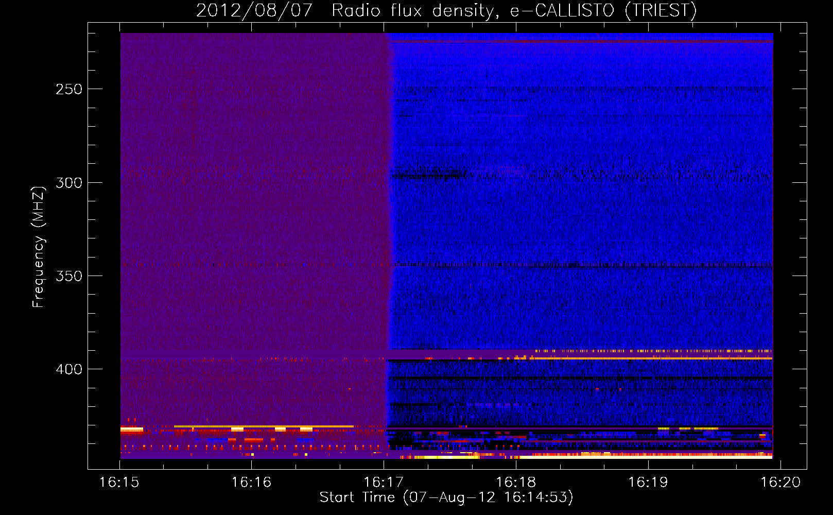Click the 16:15 time tick label
This screenshot has width=833, height=515.
coord(119,483)
